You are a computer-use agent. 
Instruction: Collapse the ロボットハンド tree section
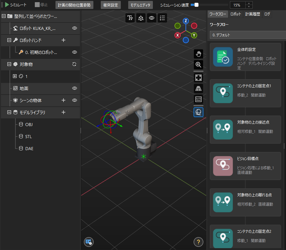pos(9,40)
